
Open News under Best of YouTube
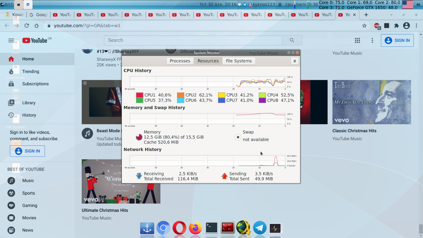(x=37, y=230)
